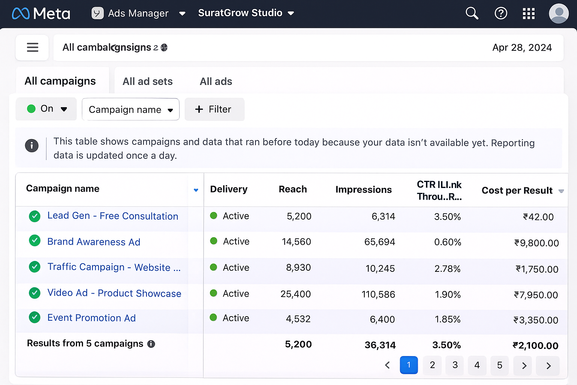Open the hamburger menu beside campaign name
Screen dimensions: 577x385
coord(32,47)
